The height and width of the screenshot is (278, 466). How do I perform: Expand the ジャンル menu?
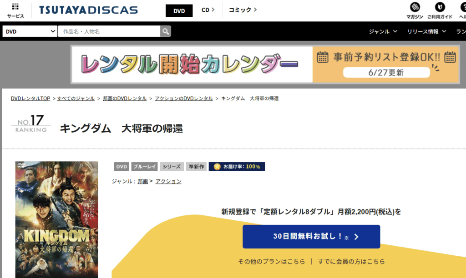[383, 31]
